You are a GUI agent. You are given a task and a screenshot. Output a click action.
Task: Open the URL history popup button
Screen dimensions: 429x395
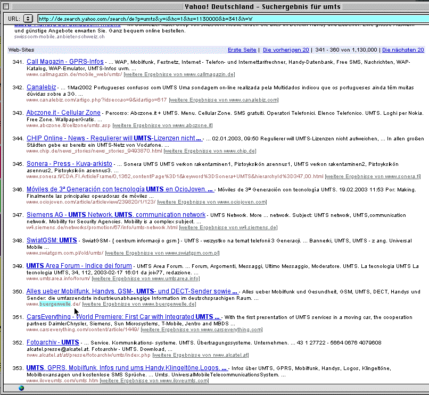coord(29,19)
